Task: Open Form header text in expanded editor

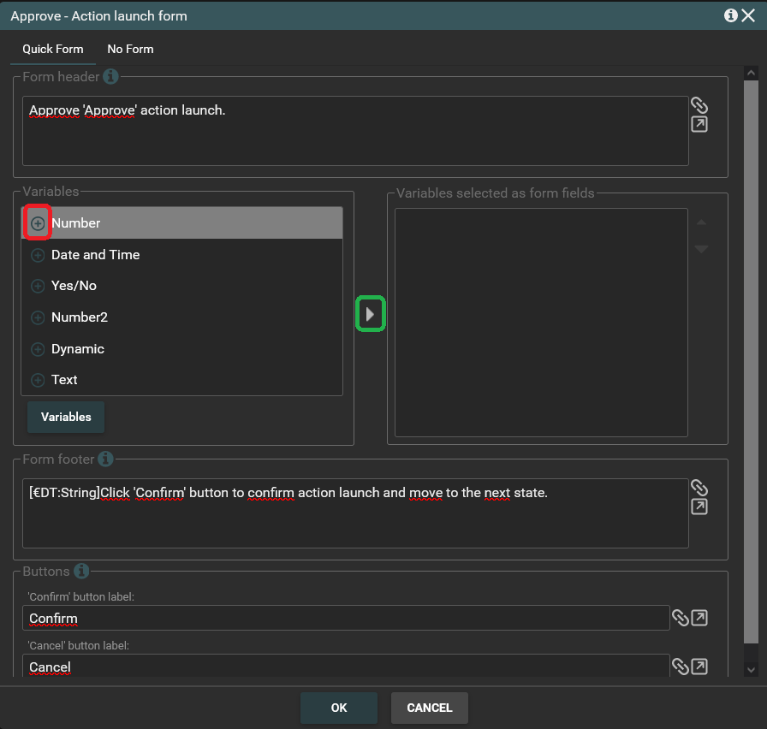Action: coord(699,125)
